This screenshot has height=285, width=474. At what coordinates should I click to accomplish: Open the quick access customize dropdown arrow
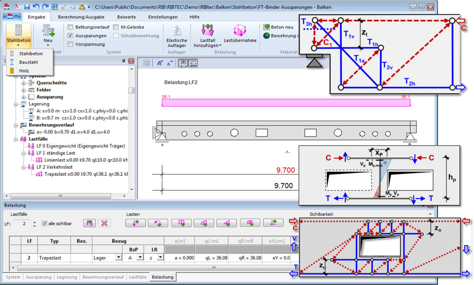(x=89, y=7)
